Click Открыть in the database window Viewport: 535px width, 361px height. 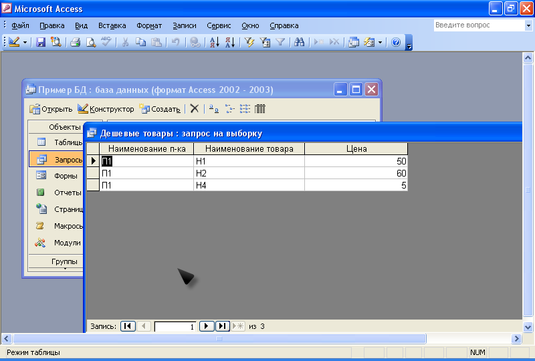point(51,109)
